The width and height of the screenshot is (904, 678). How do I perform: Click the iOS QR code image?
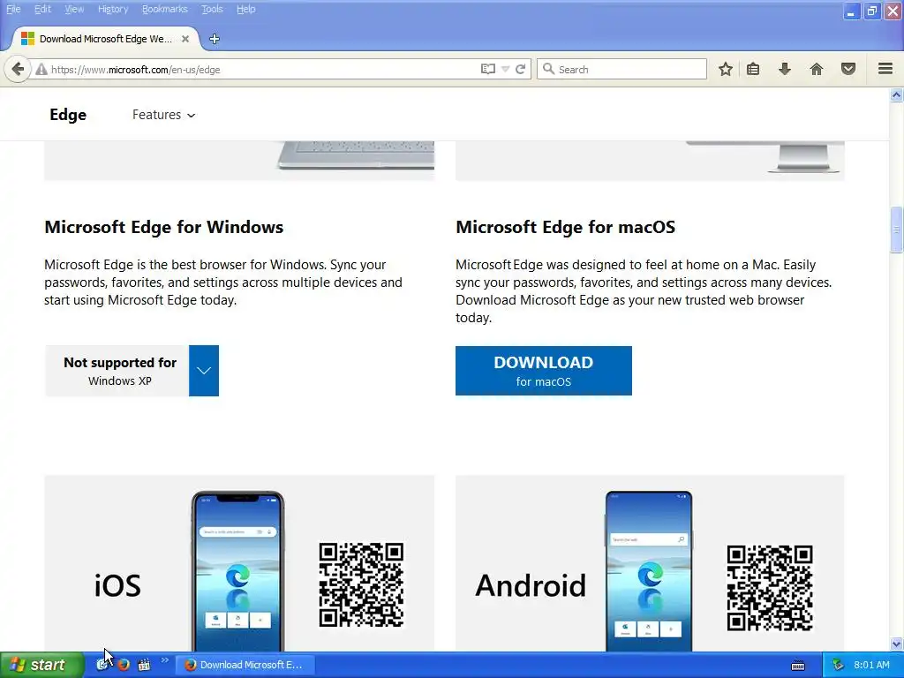[x=361, y=584]
